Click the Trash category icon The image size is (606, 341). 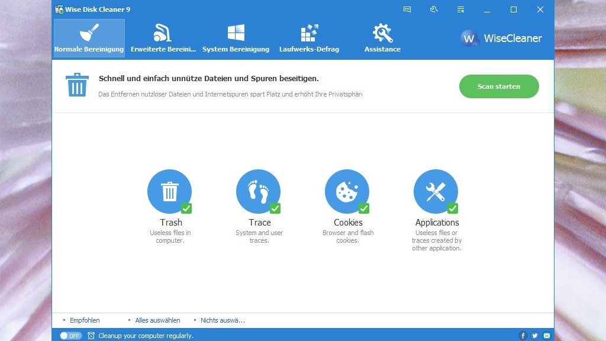point(169,191)
